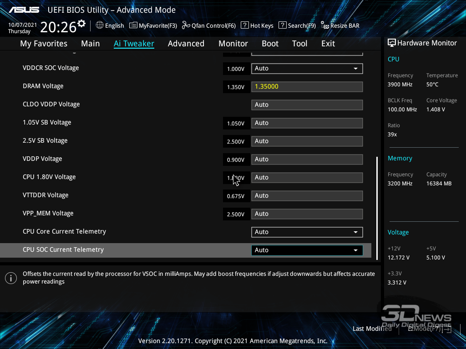Expand CPU SOC Current Telemetry dropdown
466x349 pixels.
[307, 250]
